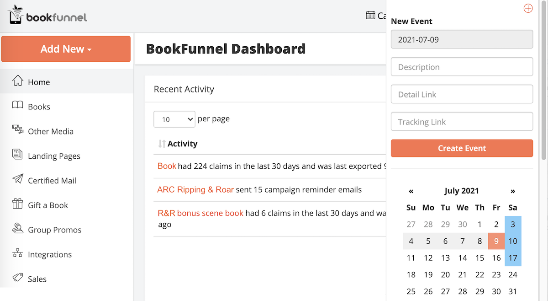Select July 9 in the calendar

(496, 241)
